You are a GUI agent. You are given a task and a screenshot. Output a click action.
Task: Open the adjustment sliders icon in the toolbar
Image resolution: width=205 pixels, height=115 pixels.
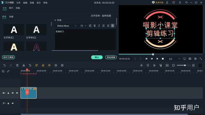[62, 65]
